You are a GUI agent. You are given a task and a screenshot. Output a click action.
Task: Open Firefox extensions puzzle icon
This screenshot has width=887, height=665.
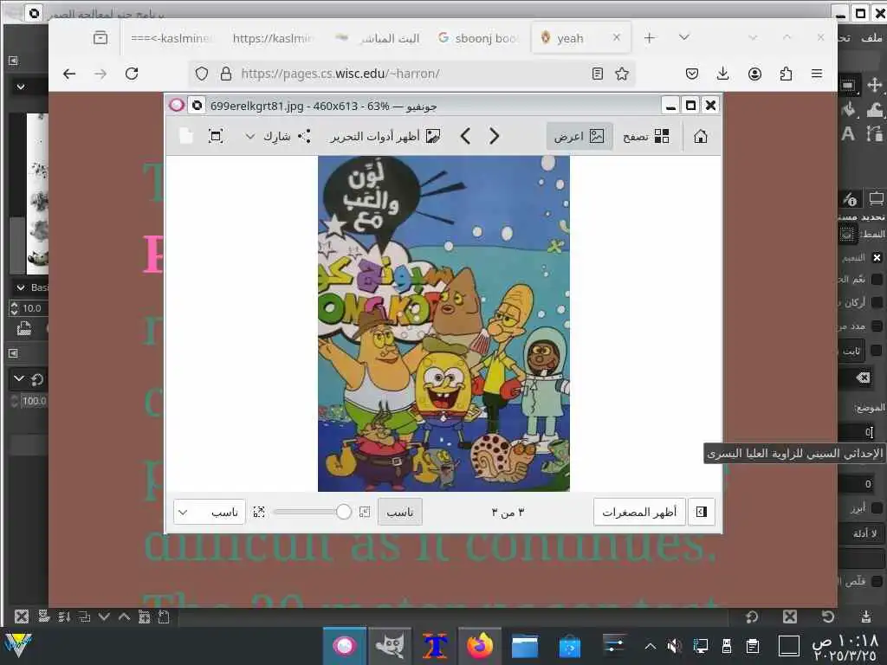click(x=786, y=74)
